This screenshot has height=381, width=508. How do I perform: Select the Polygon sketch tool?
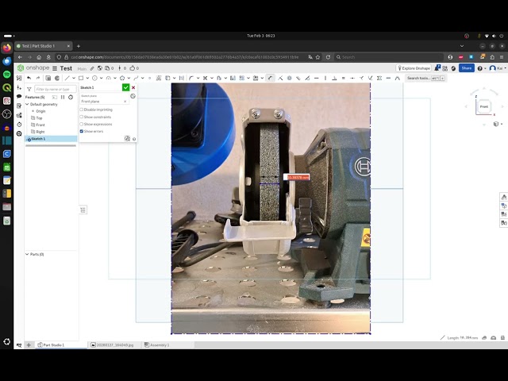pos(122,78)
